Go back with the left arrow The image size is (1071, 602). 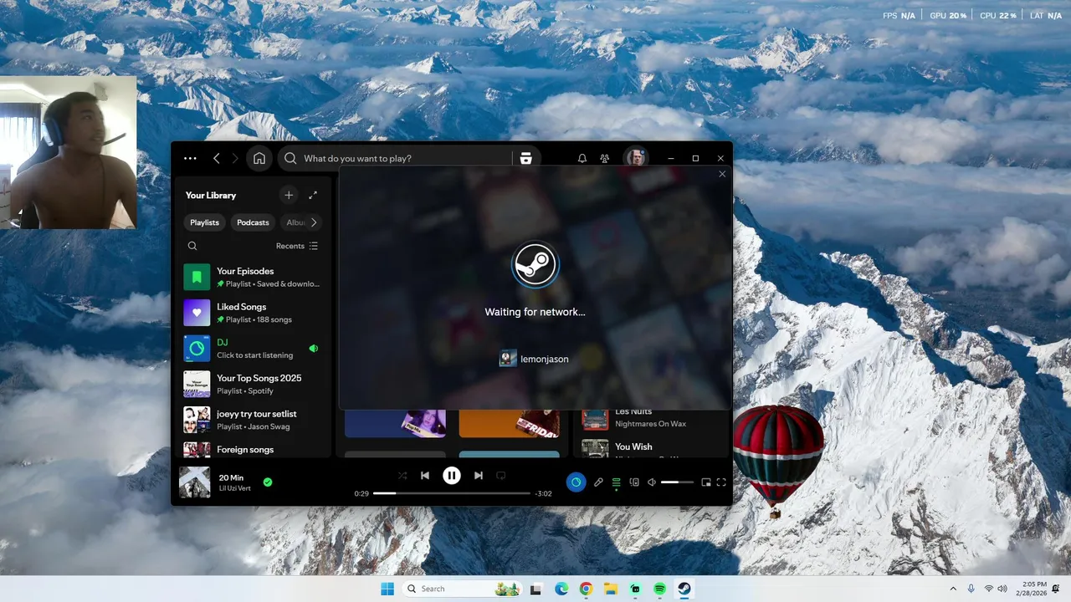pos(216,158)
